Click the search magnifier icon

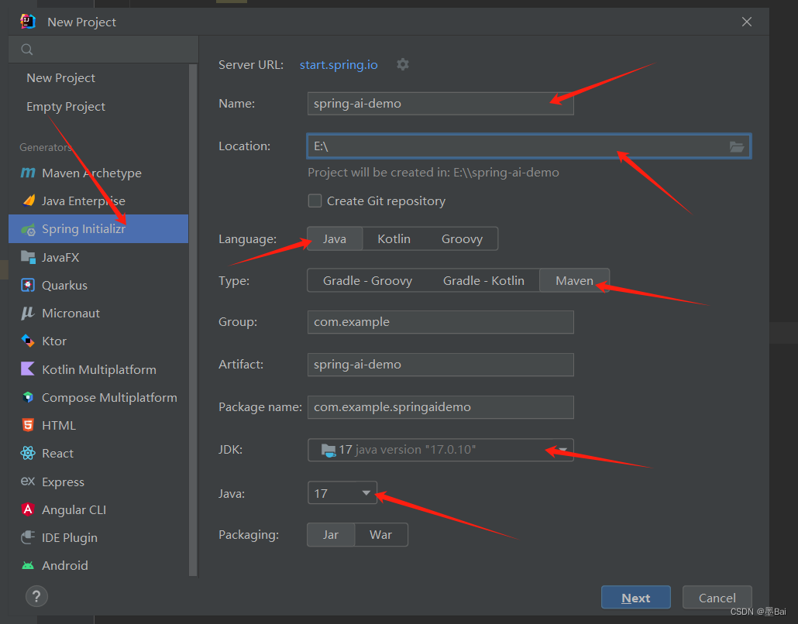(x=27, y=50)
